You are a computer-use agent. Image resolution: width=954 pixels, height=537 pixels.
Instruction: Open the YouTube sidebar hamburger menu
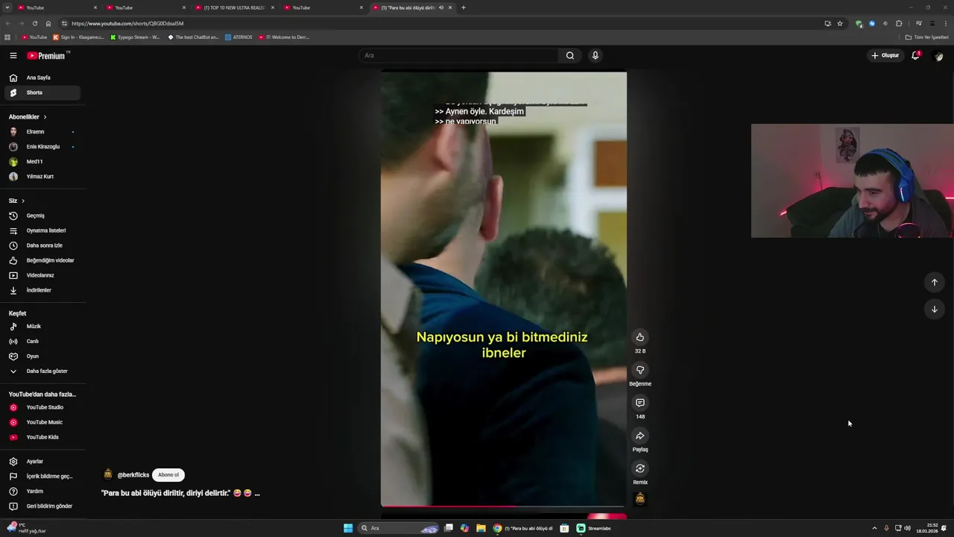click(x=13, y=55)
